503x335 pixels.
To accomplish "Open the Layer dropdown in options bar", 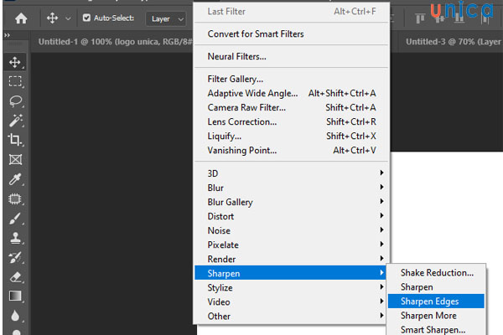I will [x=166, y=18].
